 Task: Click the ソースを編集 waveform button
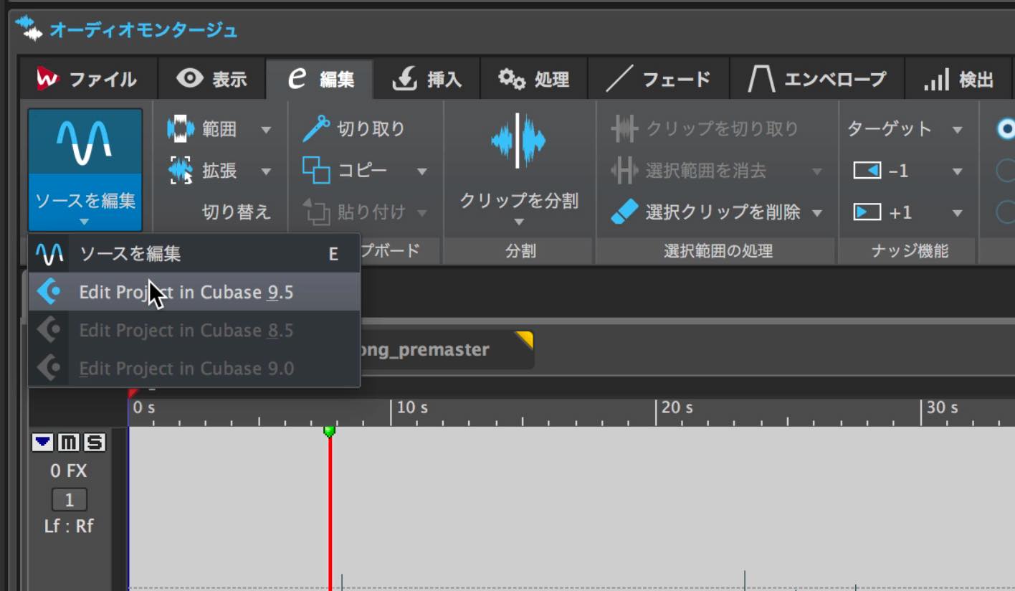(85, 142)
